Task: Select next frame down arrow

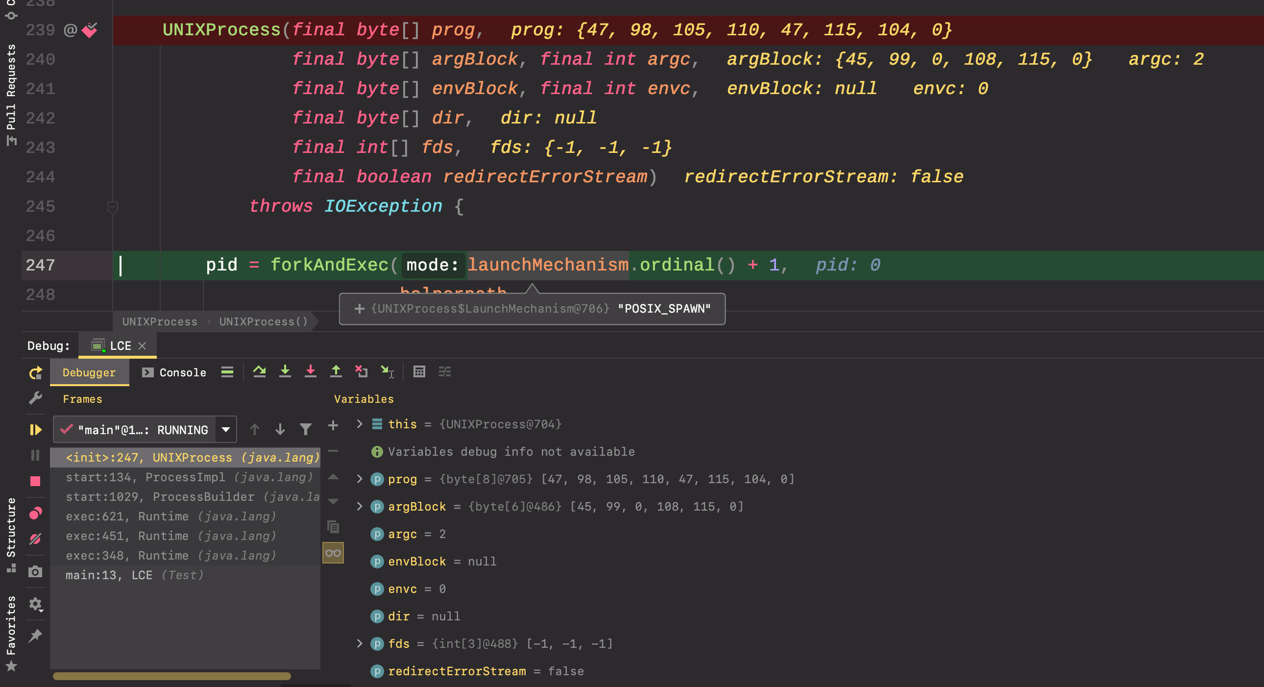Action: coord(280,430)
